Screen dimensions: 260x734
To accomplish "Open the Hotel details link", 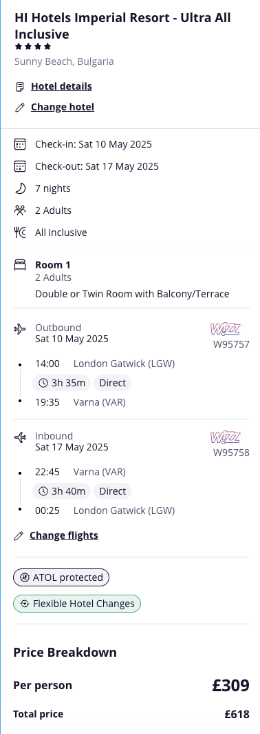I will click(x=61, y=87).
